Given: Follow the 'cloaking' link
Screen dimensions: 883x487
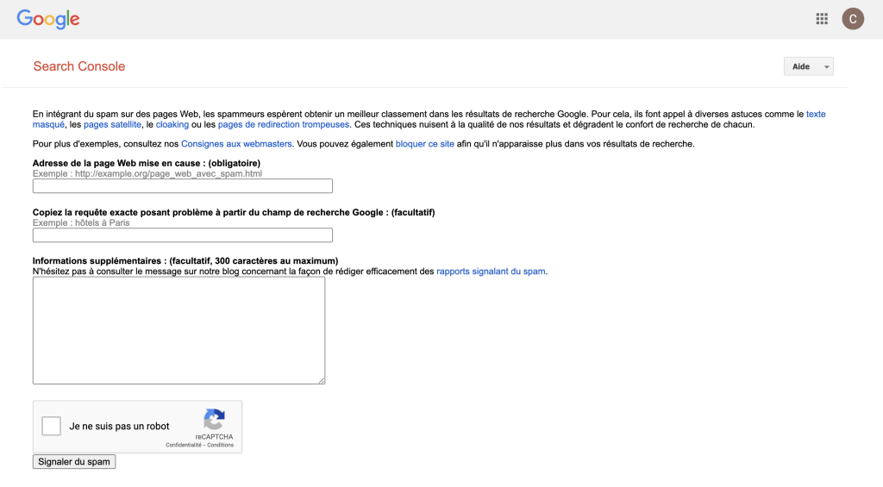Looking at the screenshot, I should tap(172, 124).
